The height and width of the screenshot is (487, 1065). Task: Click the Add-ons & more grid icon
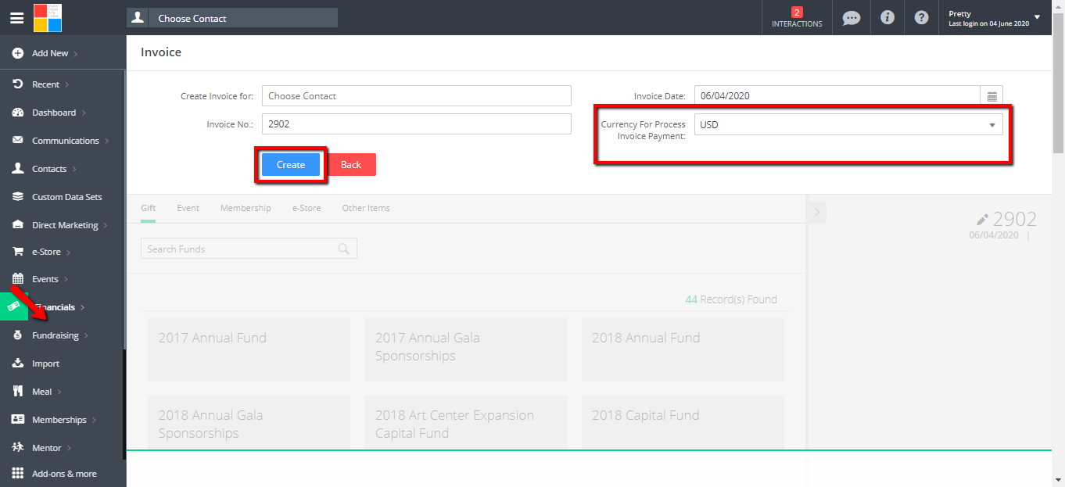pos(17,474)
